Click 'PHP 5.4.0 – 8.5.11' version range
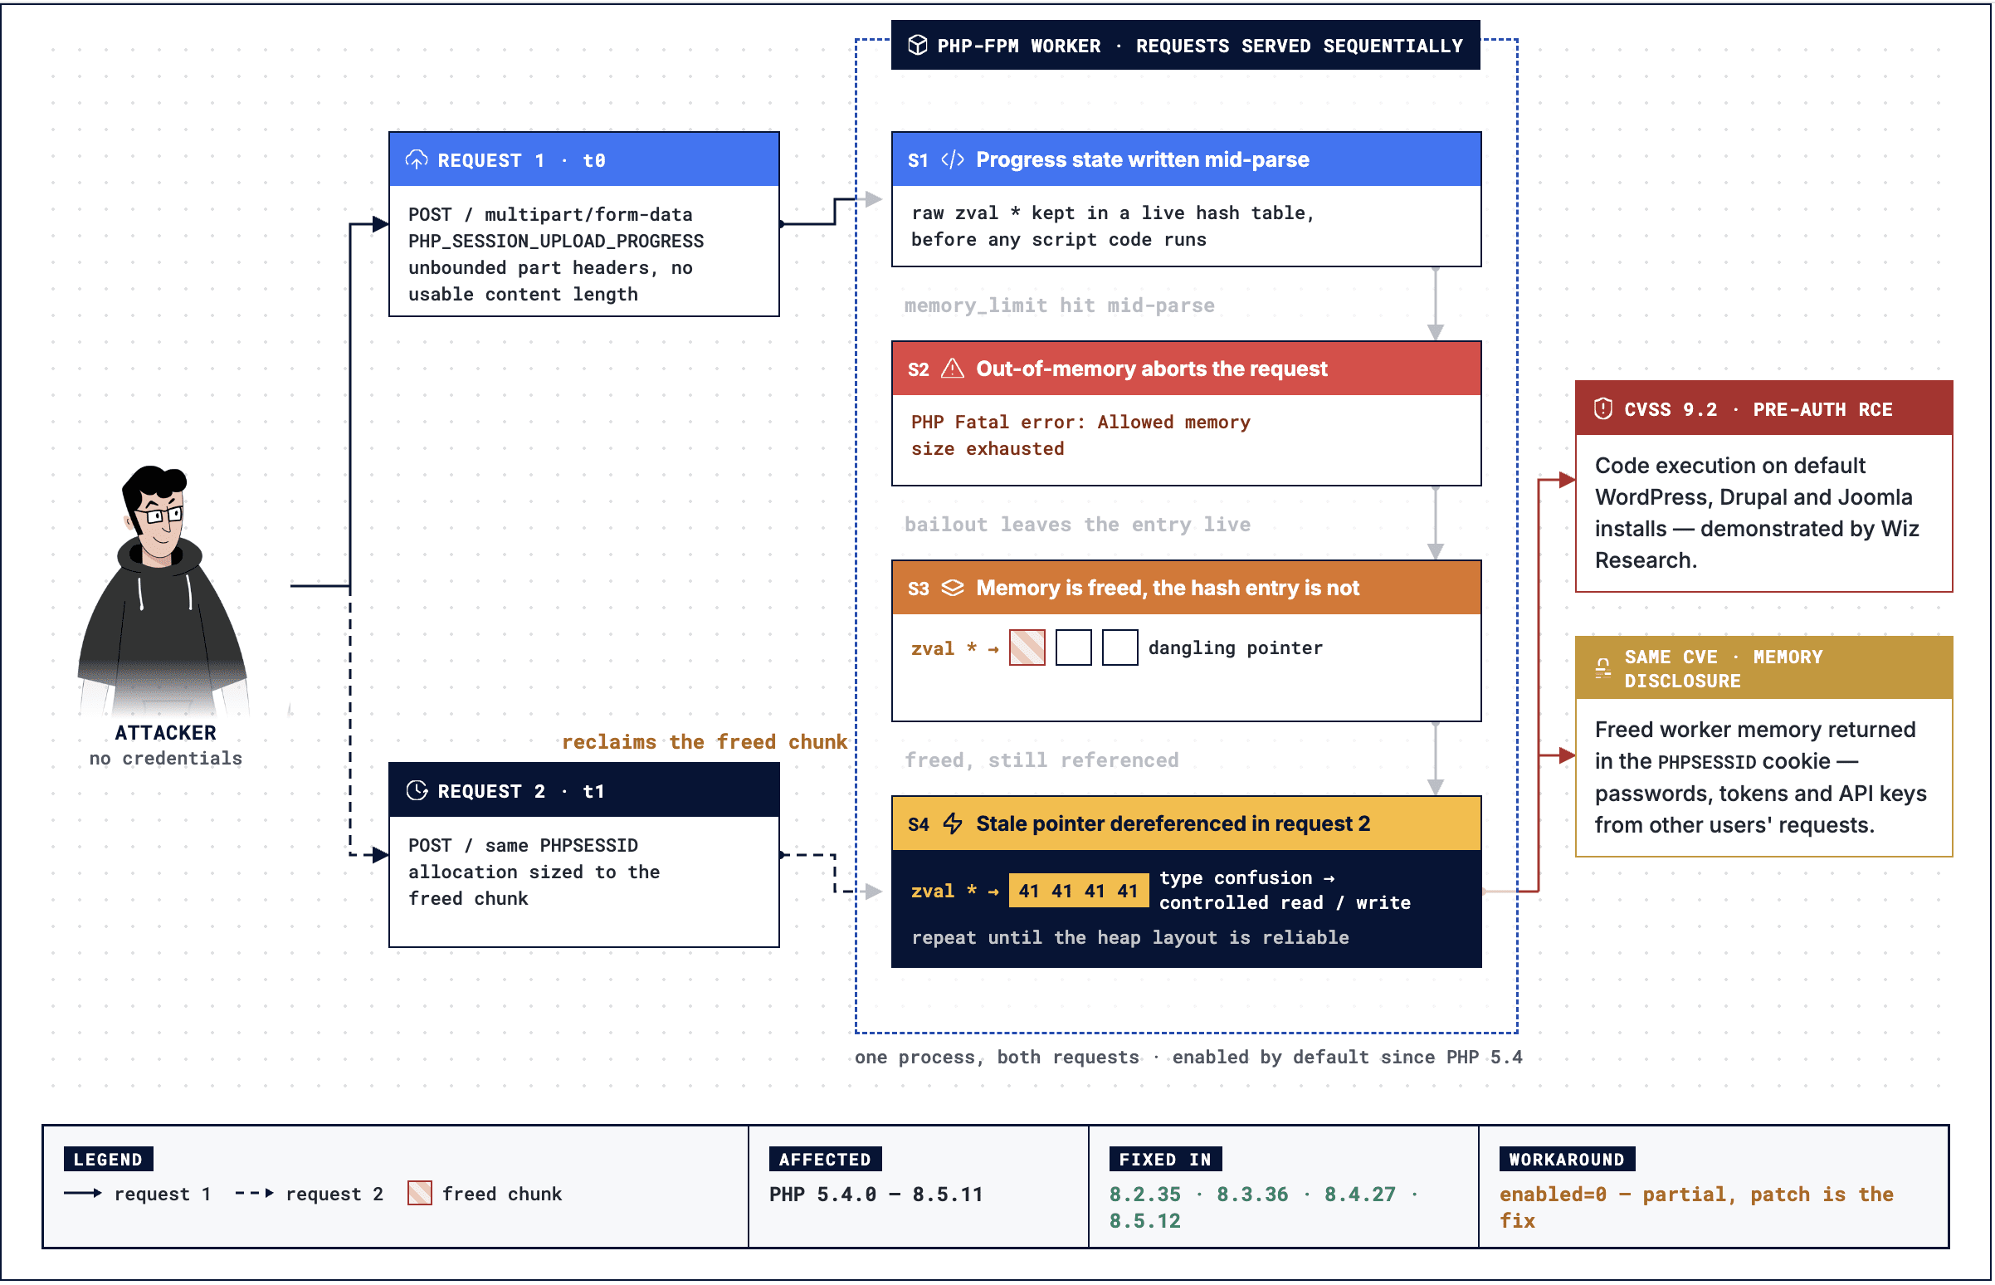Viewport: 1995px width, 1285px height. point(876,1195)
